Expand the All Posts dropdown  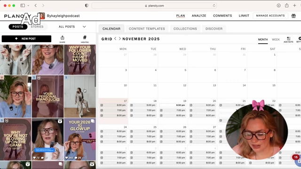coord(72,27)
